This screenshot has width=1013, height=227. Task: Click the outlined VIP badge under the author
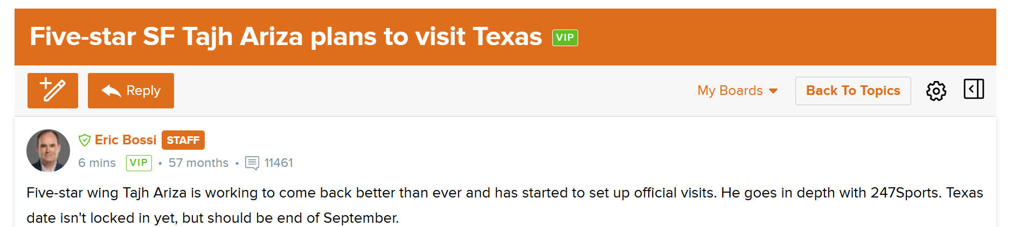click(x=139, y=163)
